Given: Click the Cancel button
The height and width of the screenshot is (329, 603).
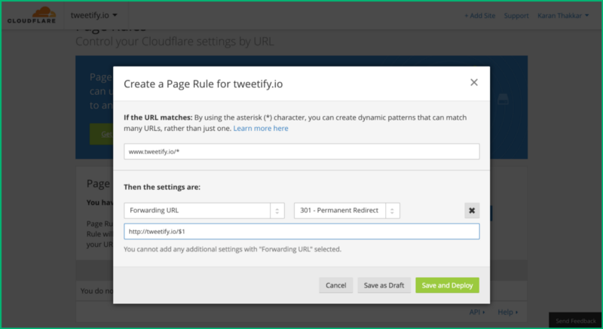Looking at the screenshot, I should [x=335, y=285].
